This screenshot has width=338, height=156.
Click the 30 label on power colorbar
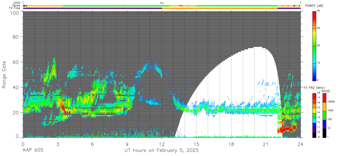coord(318,28)
